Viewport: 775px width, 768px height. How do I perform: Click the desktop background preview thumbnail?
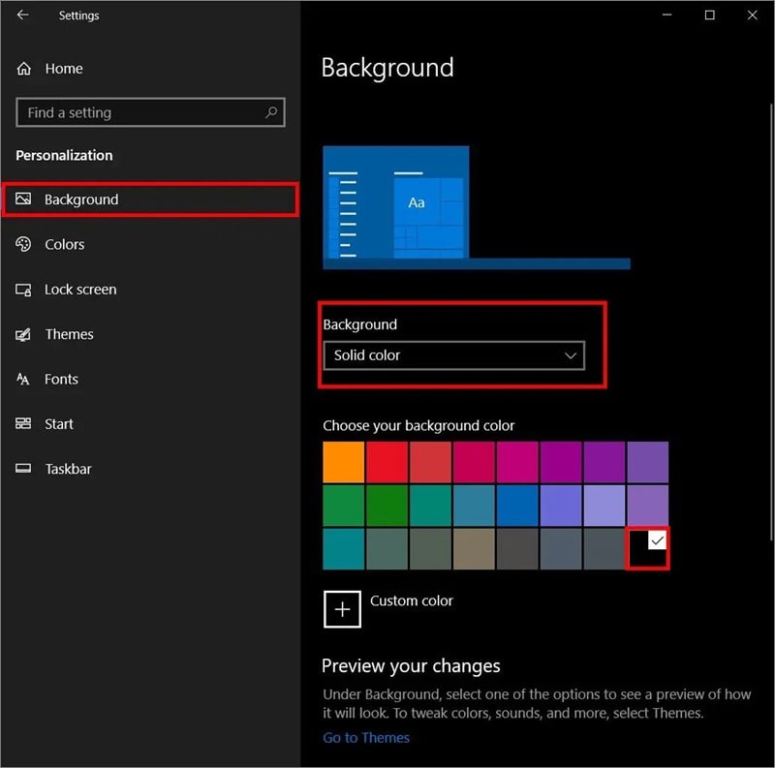396,203
